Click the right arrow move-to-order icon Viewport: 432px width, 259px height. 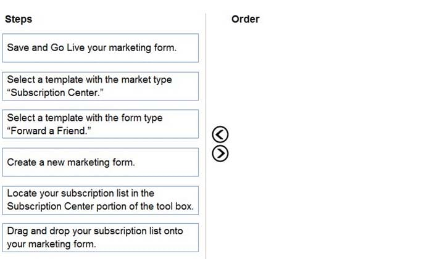(x=220, y=154)
